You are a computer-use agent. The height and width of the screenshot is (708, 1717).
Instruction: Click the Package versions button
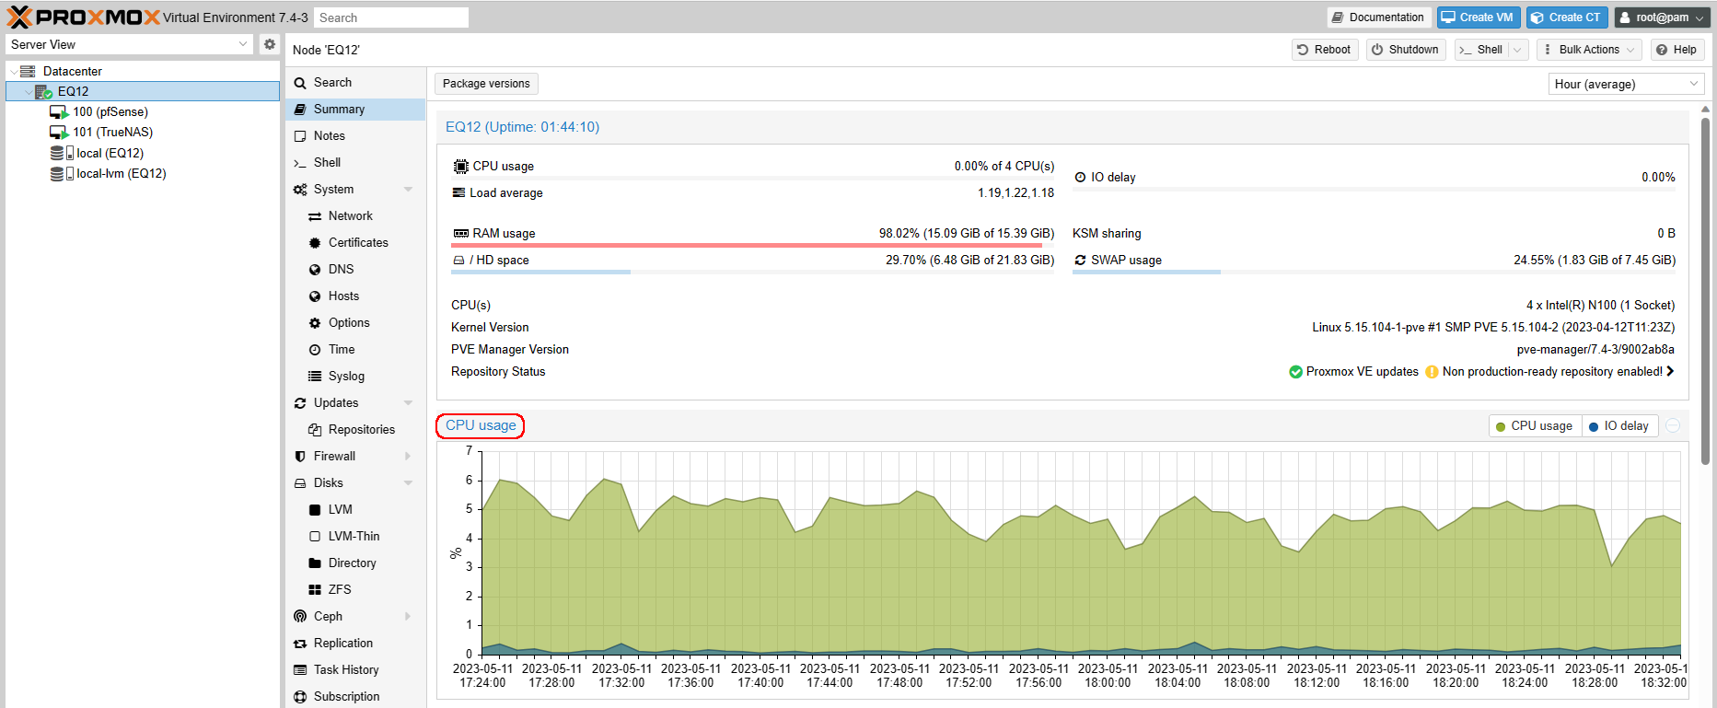486,84
